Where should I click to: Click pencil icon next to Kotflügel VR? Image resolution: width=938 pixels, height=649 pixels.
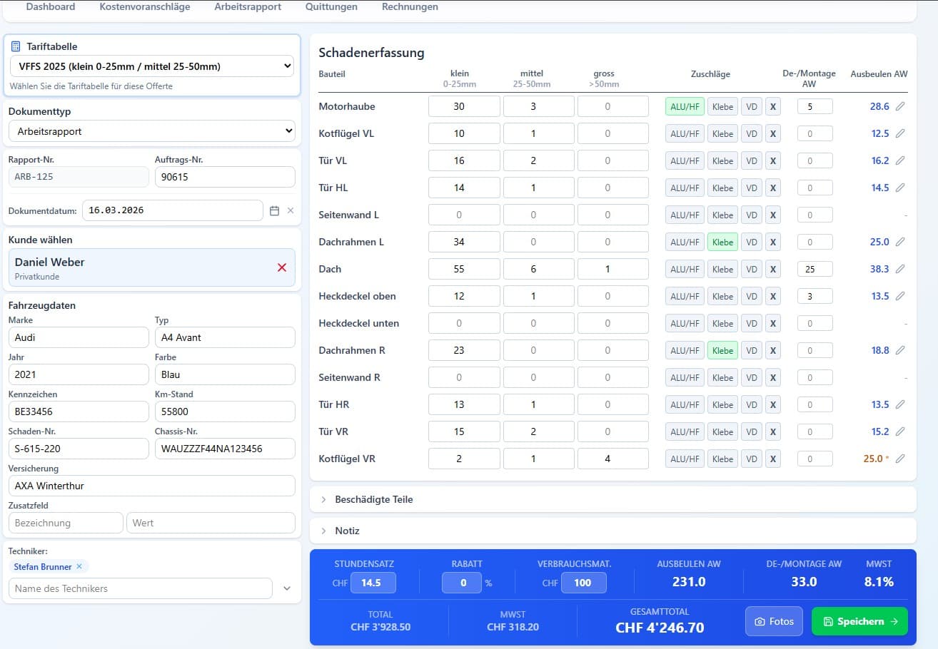click(x=900, y=459)
